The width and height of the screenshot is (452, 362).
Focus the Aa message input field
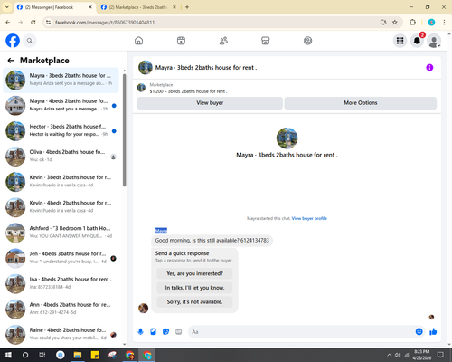301,332
